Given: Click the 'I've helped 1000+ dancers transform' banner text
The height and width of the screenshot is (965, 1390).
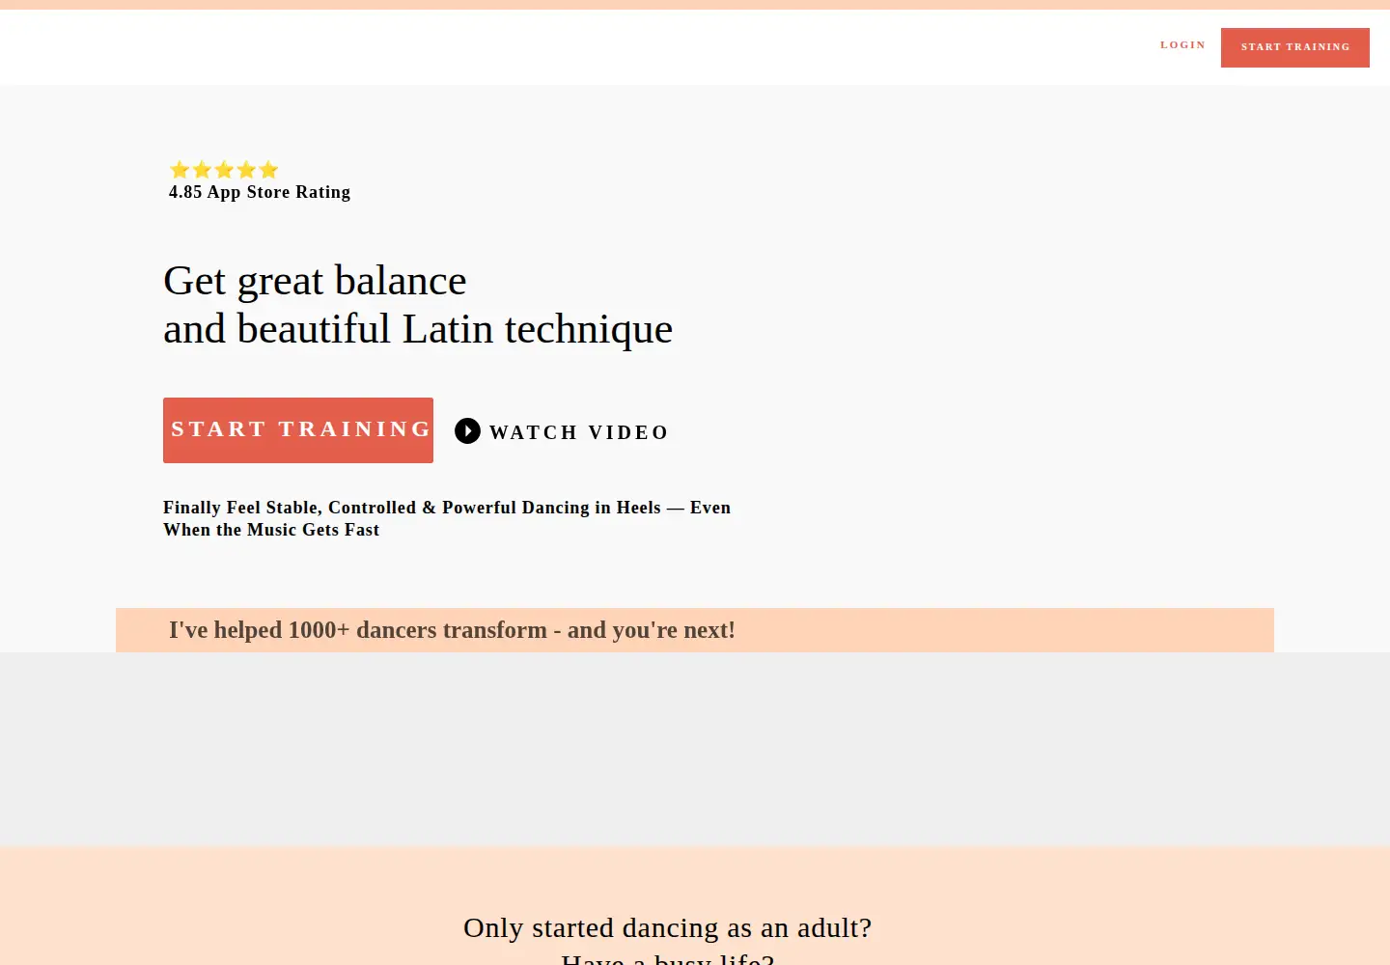Looking at the screenshot, I should click(x=452, y=630).
